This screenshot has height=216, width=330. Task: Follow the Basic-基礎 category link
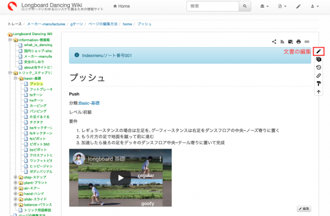click(x=89, y=103)
